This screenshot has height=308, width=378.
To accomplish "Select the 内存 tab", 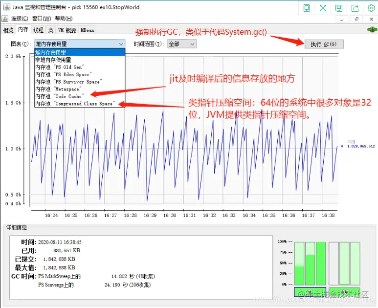I will click(23, 30).
